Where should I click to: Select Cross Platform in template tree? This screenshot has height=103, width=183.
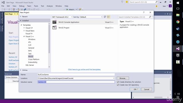(34, 59)
